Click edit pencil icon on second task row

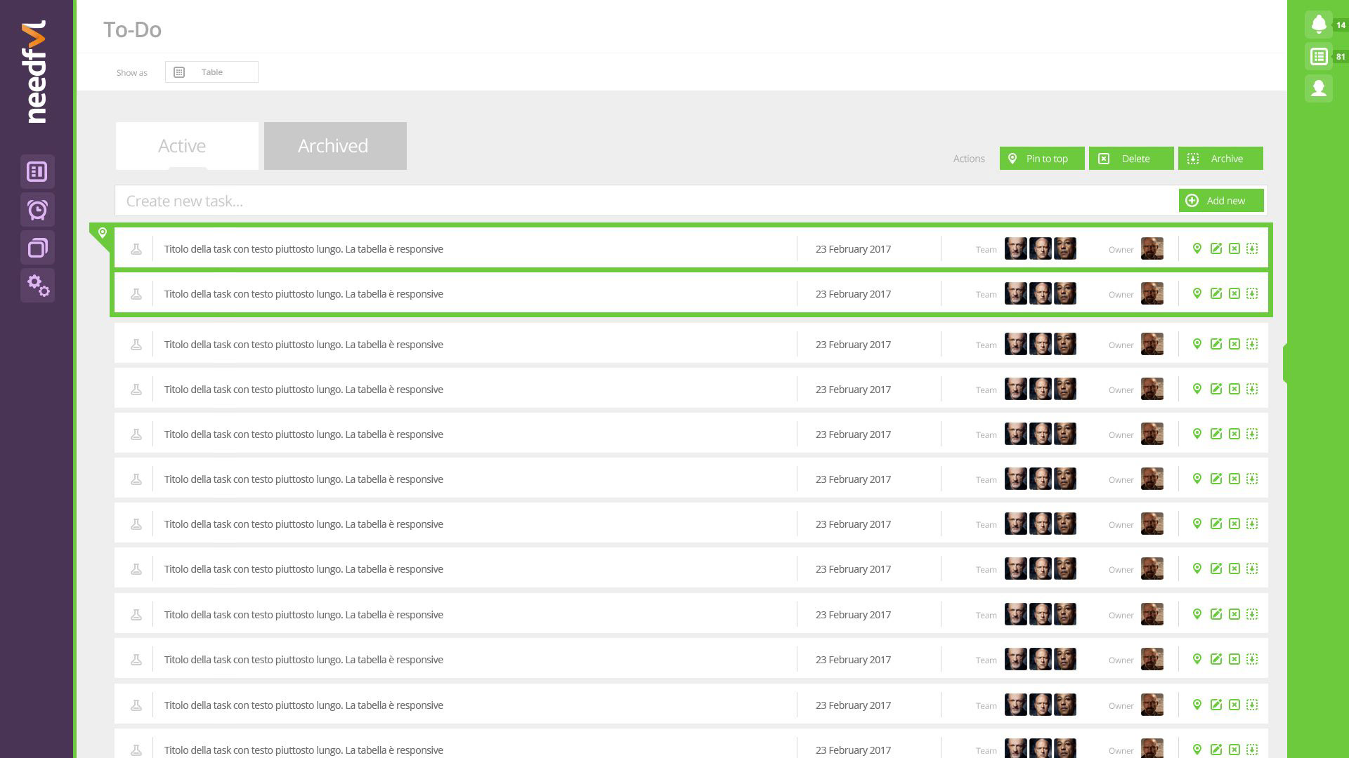[x=1216, y=293]
